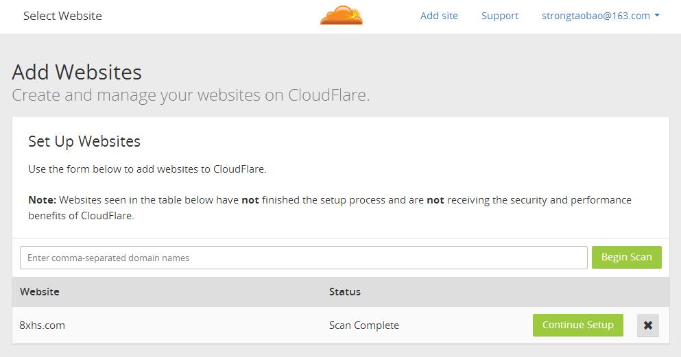Click the Set Up Websites heading
Screen dimensions: 681x357
coord(84,141)
